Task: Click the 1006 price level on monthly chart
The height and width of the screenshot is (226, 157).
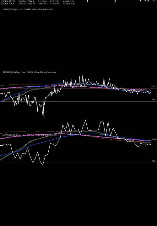Action: point(154,139)
